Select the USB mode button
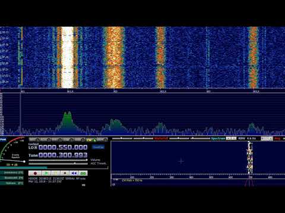Screen dimensions: 285x213 coord(80,140)
